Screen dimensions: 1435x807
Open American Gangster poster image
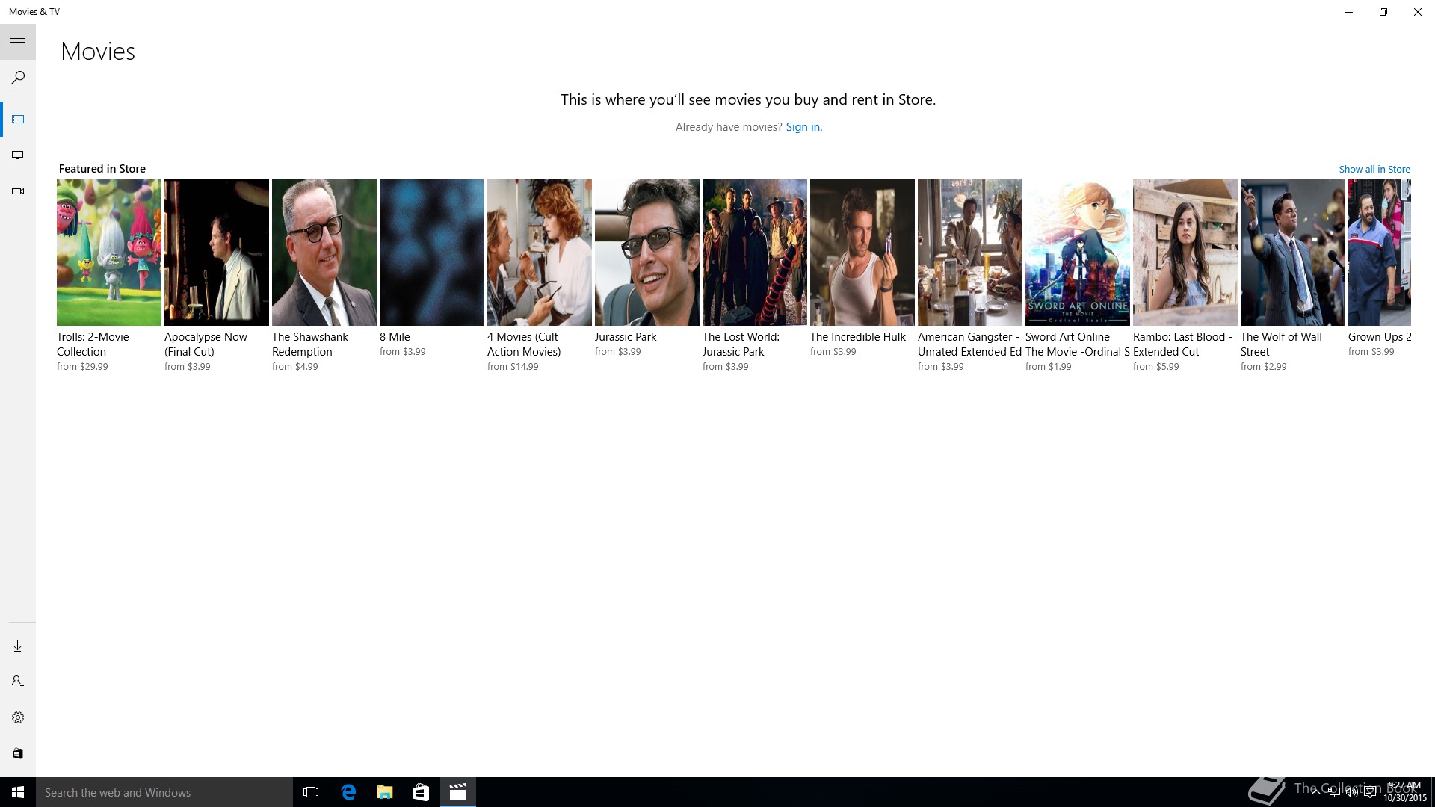pyautogui.click(x=970, y=253)
